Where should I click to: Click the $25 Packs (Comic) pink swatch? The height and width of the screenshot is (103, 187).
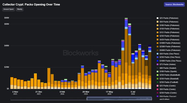pos(158,86)
